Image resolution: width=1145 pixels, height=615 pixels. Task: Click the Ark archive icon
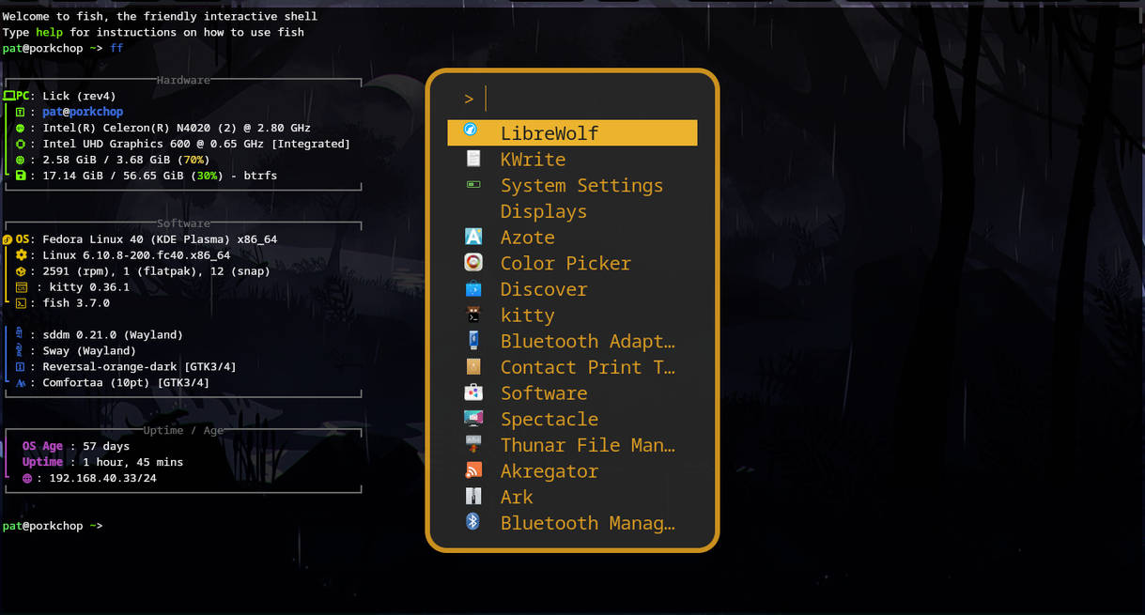pos(473,496)
